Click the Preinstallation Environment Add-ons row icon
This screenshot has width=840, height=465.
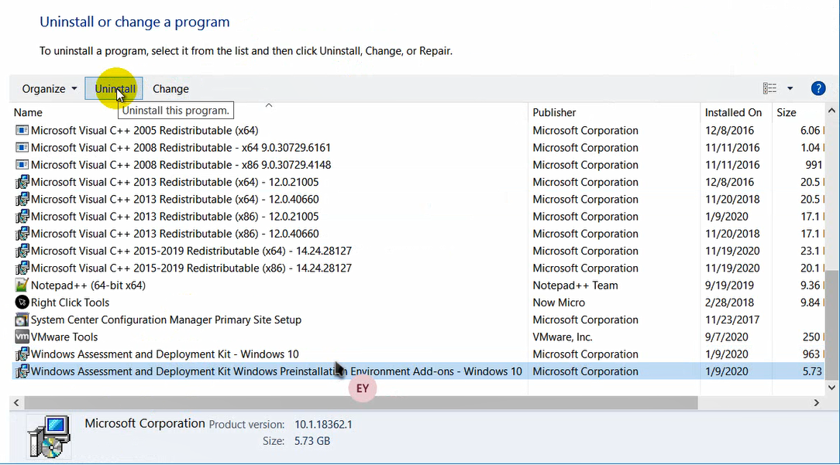[x=22, y=371]
